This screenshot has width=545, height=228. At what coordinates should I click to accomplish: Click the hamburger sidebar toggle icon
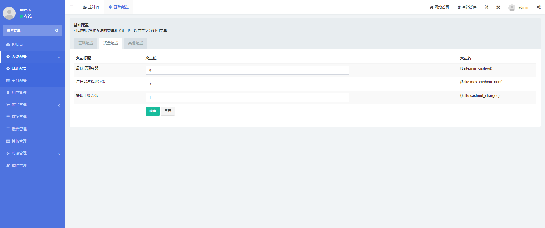72,7
